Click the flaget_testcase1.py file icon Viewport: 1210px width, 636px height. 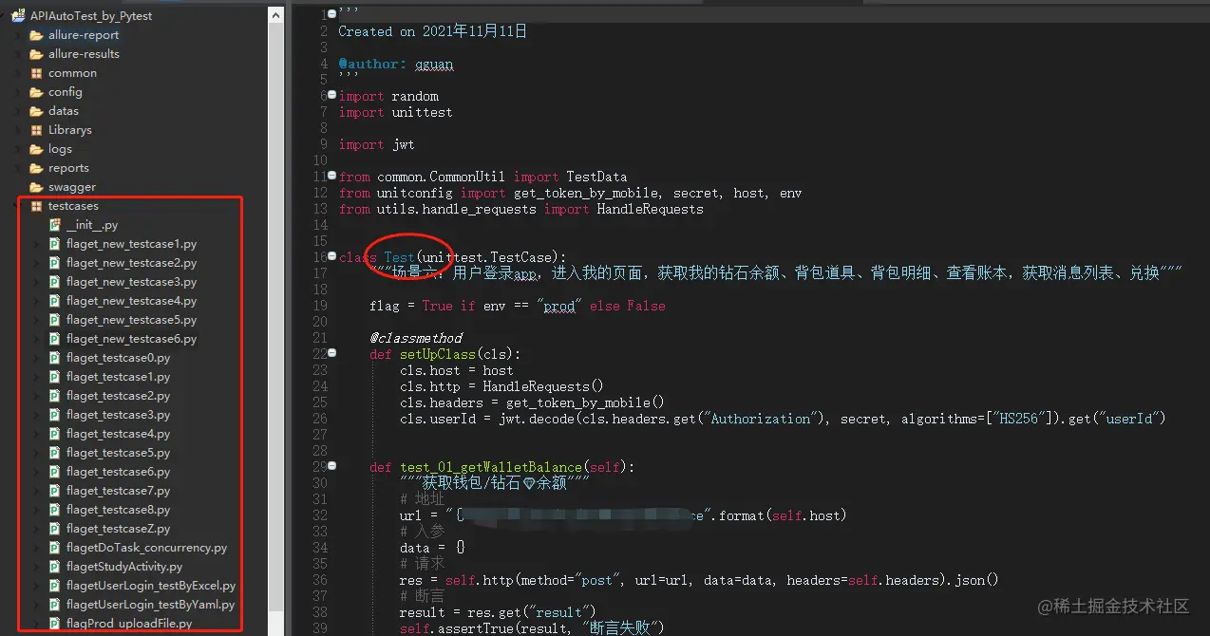[x=55, y=377]
